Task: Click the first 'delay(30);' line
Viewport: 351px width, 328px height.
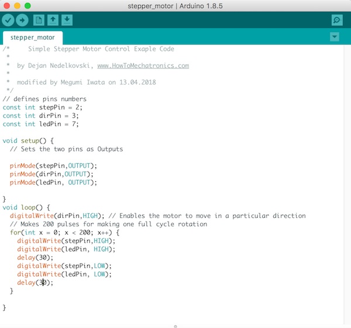Action: [x=35, y=257]
